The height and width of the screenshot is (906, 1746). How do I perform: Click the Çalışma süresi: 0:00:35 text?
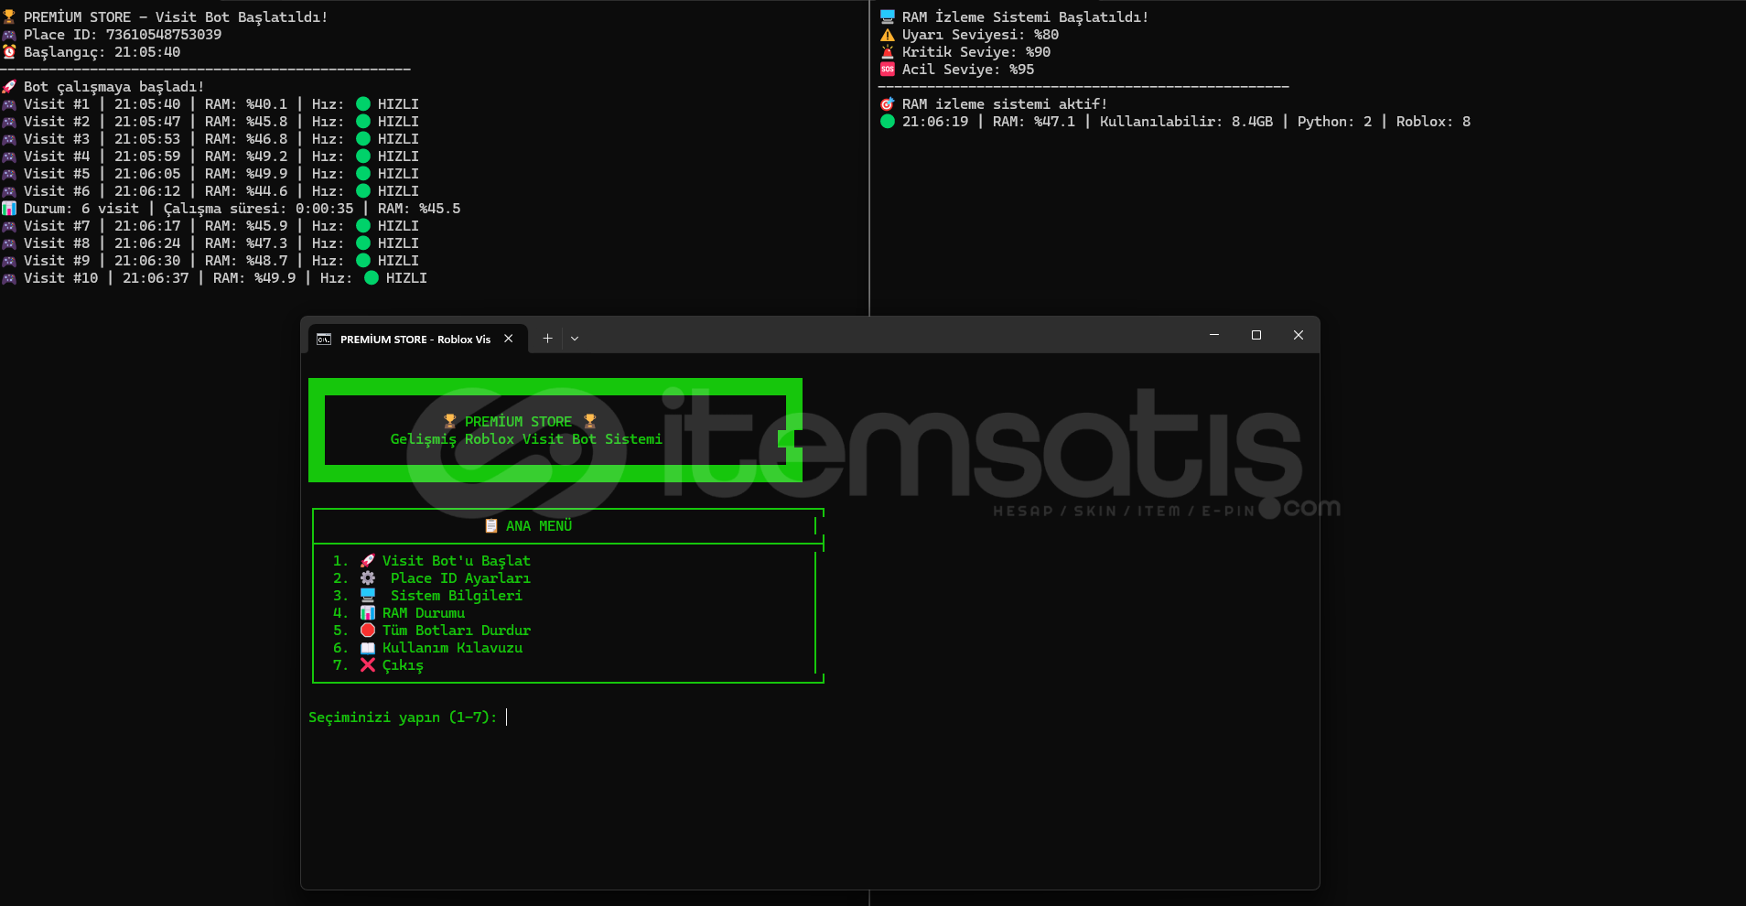tap(258, 209)
